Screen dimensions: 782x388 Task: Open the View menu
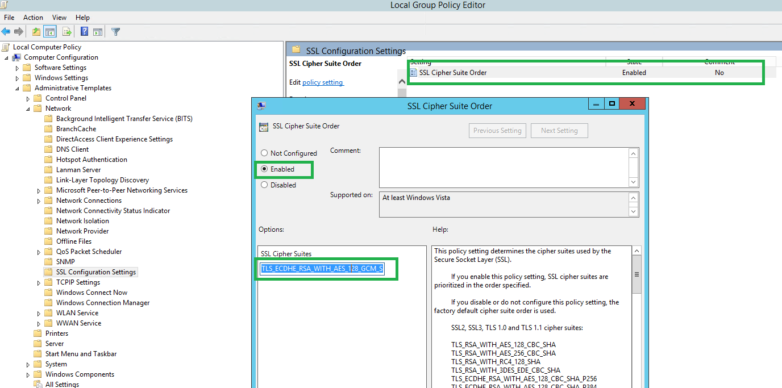click(x=59, y=18)
